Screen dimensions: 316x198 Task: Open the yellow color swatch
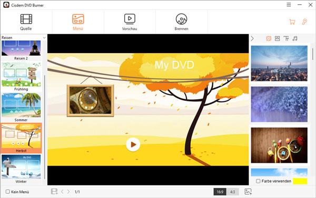click(x=300, y=181)
